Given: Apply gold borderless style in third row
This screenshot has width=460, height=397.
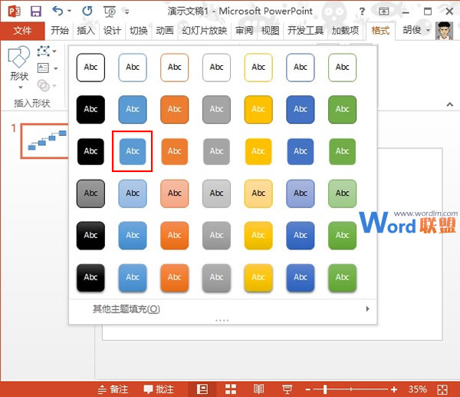Looking at the screenshot, I should coord(258,151).
